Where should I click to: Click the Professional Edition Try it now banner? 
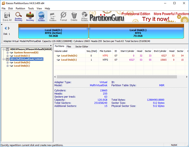pos(139,17)
